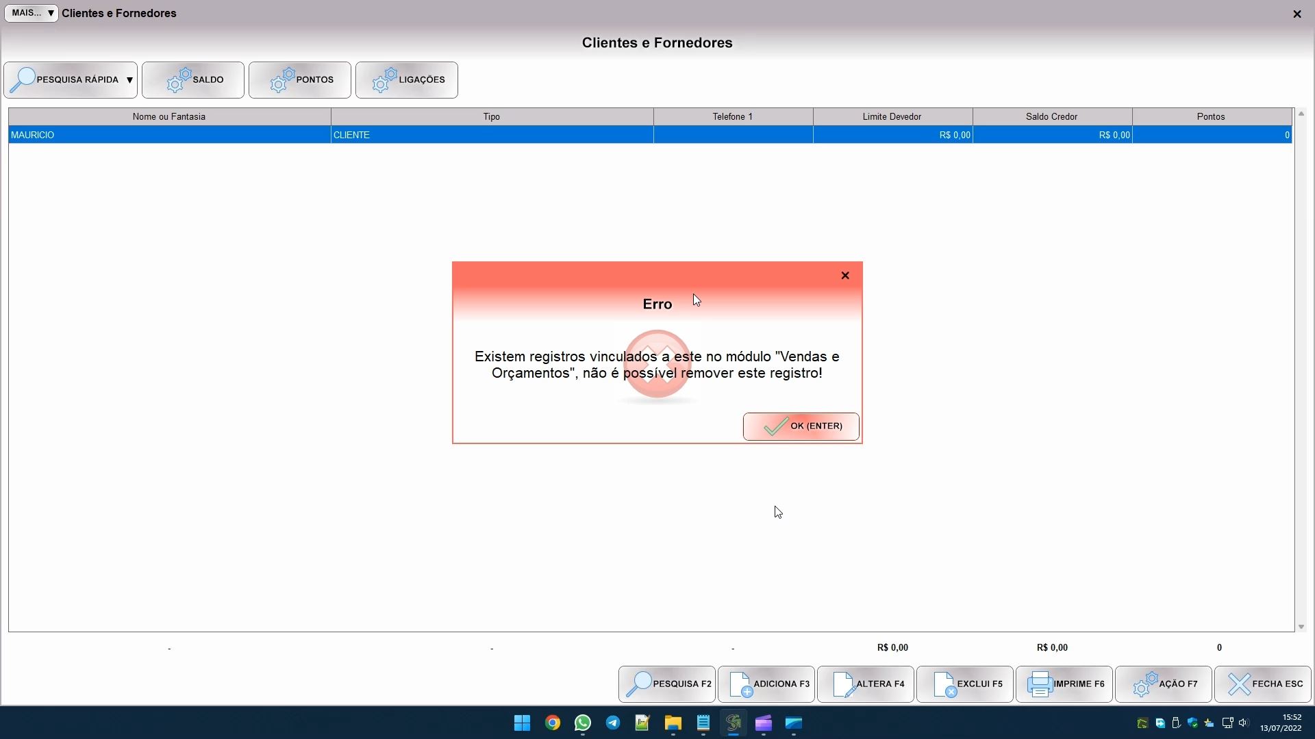Click the SALDO gear button
Screen dimensions: 1315x739
pos(193,80)
